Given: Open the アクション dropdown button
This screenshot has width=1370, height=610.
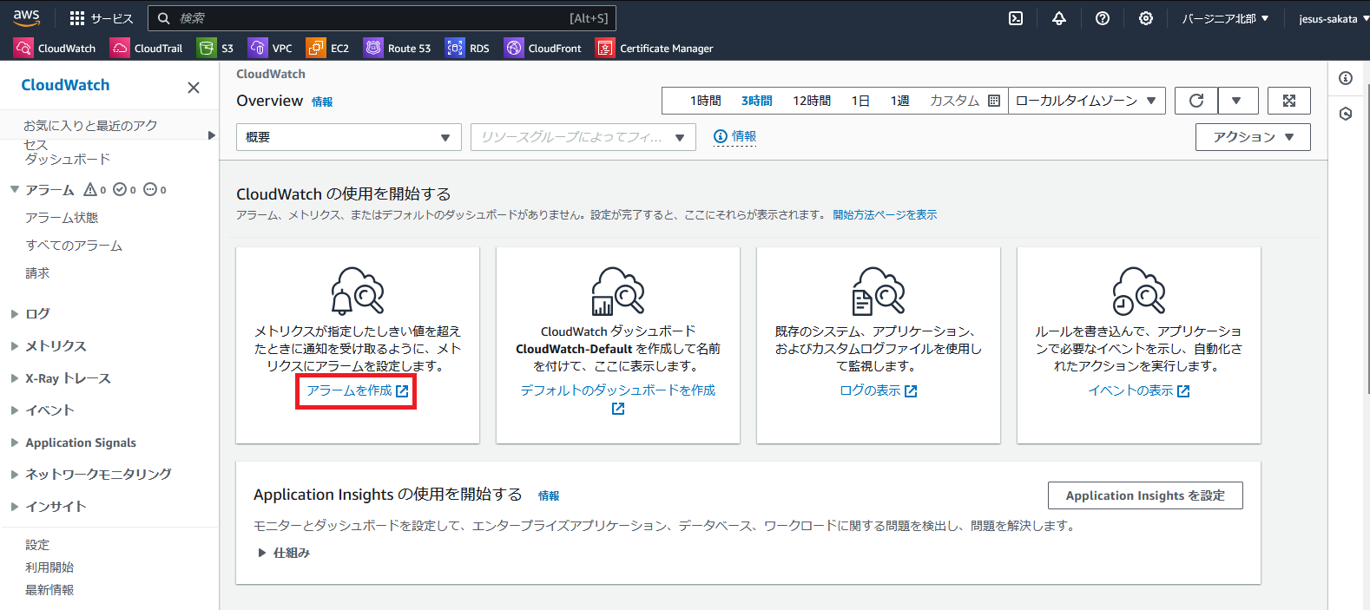Looking at the screenshot, I should [1253, 137].
